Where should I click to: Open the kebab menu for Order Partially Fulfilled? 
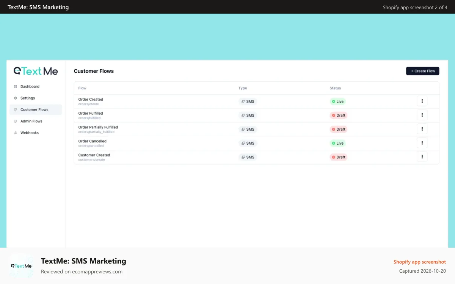click(422, 129)
